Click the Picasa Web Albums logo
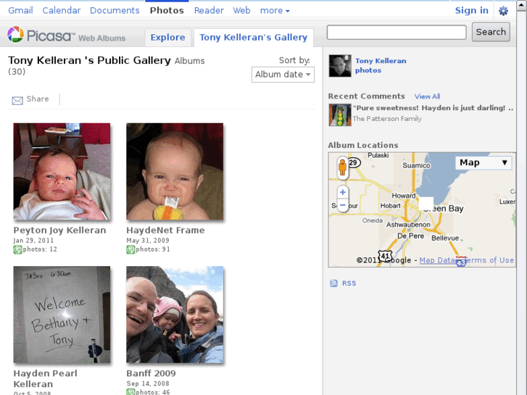Viewport: 527px width, 395px height. click(x=67, y=36)
